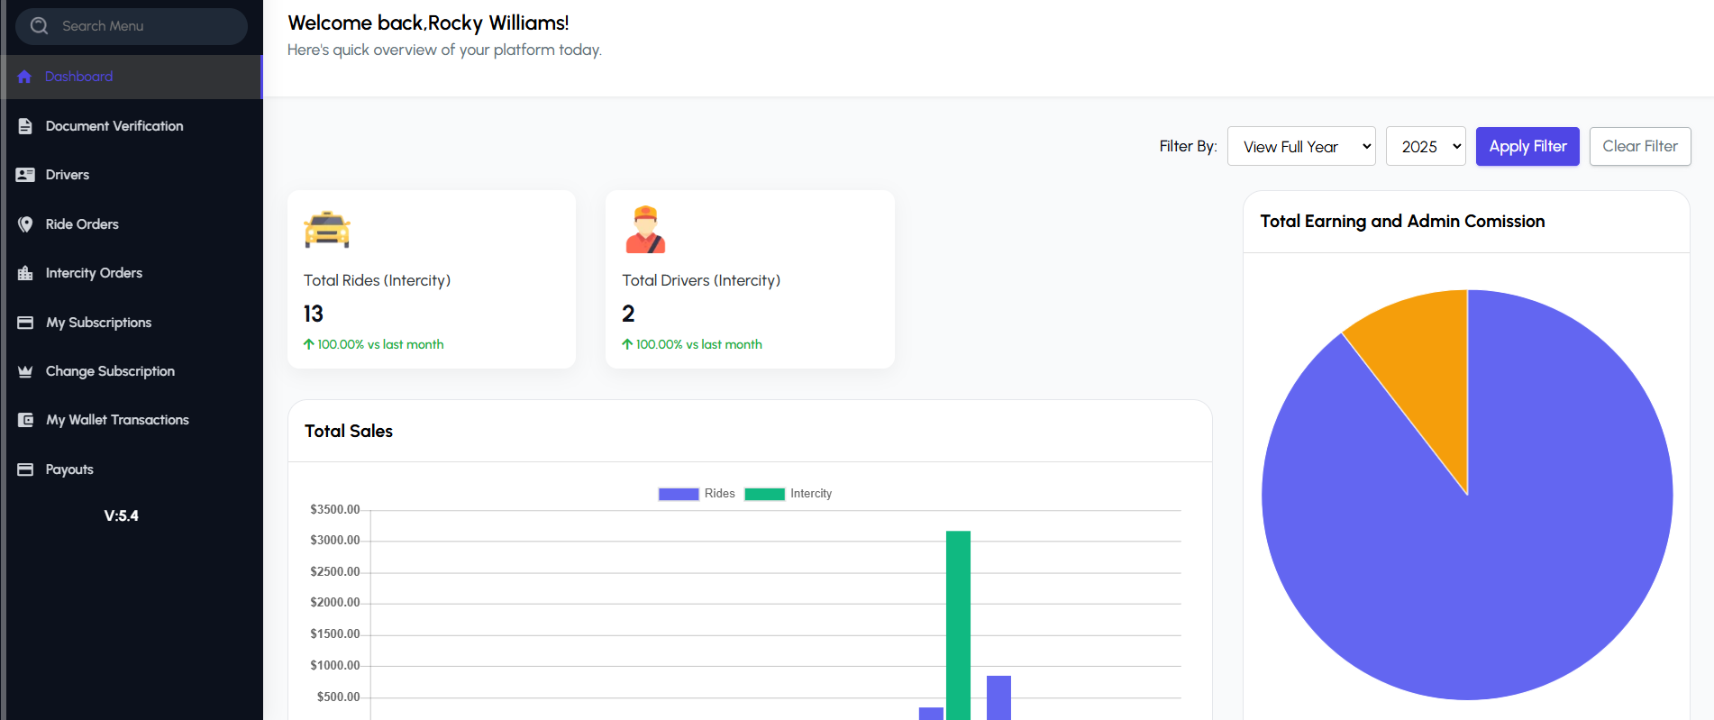Click the Intercity Orders building icon
Viewport: 1714px width, 720px height.
pyautogui.click(x=25, y=273)
